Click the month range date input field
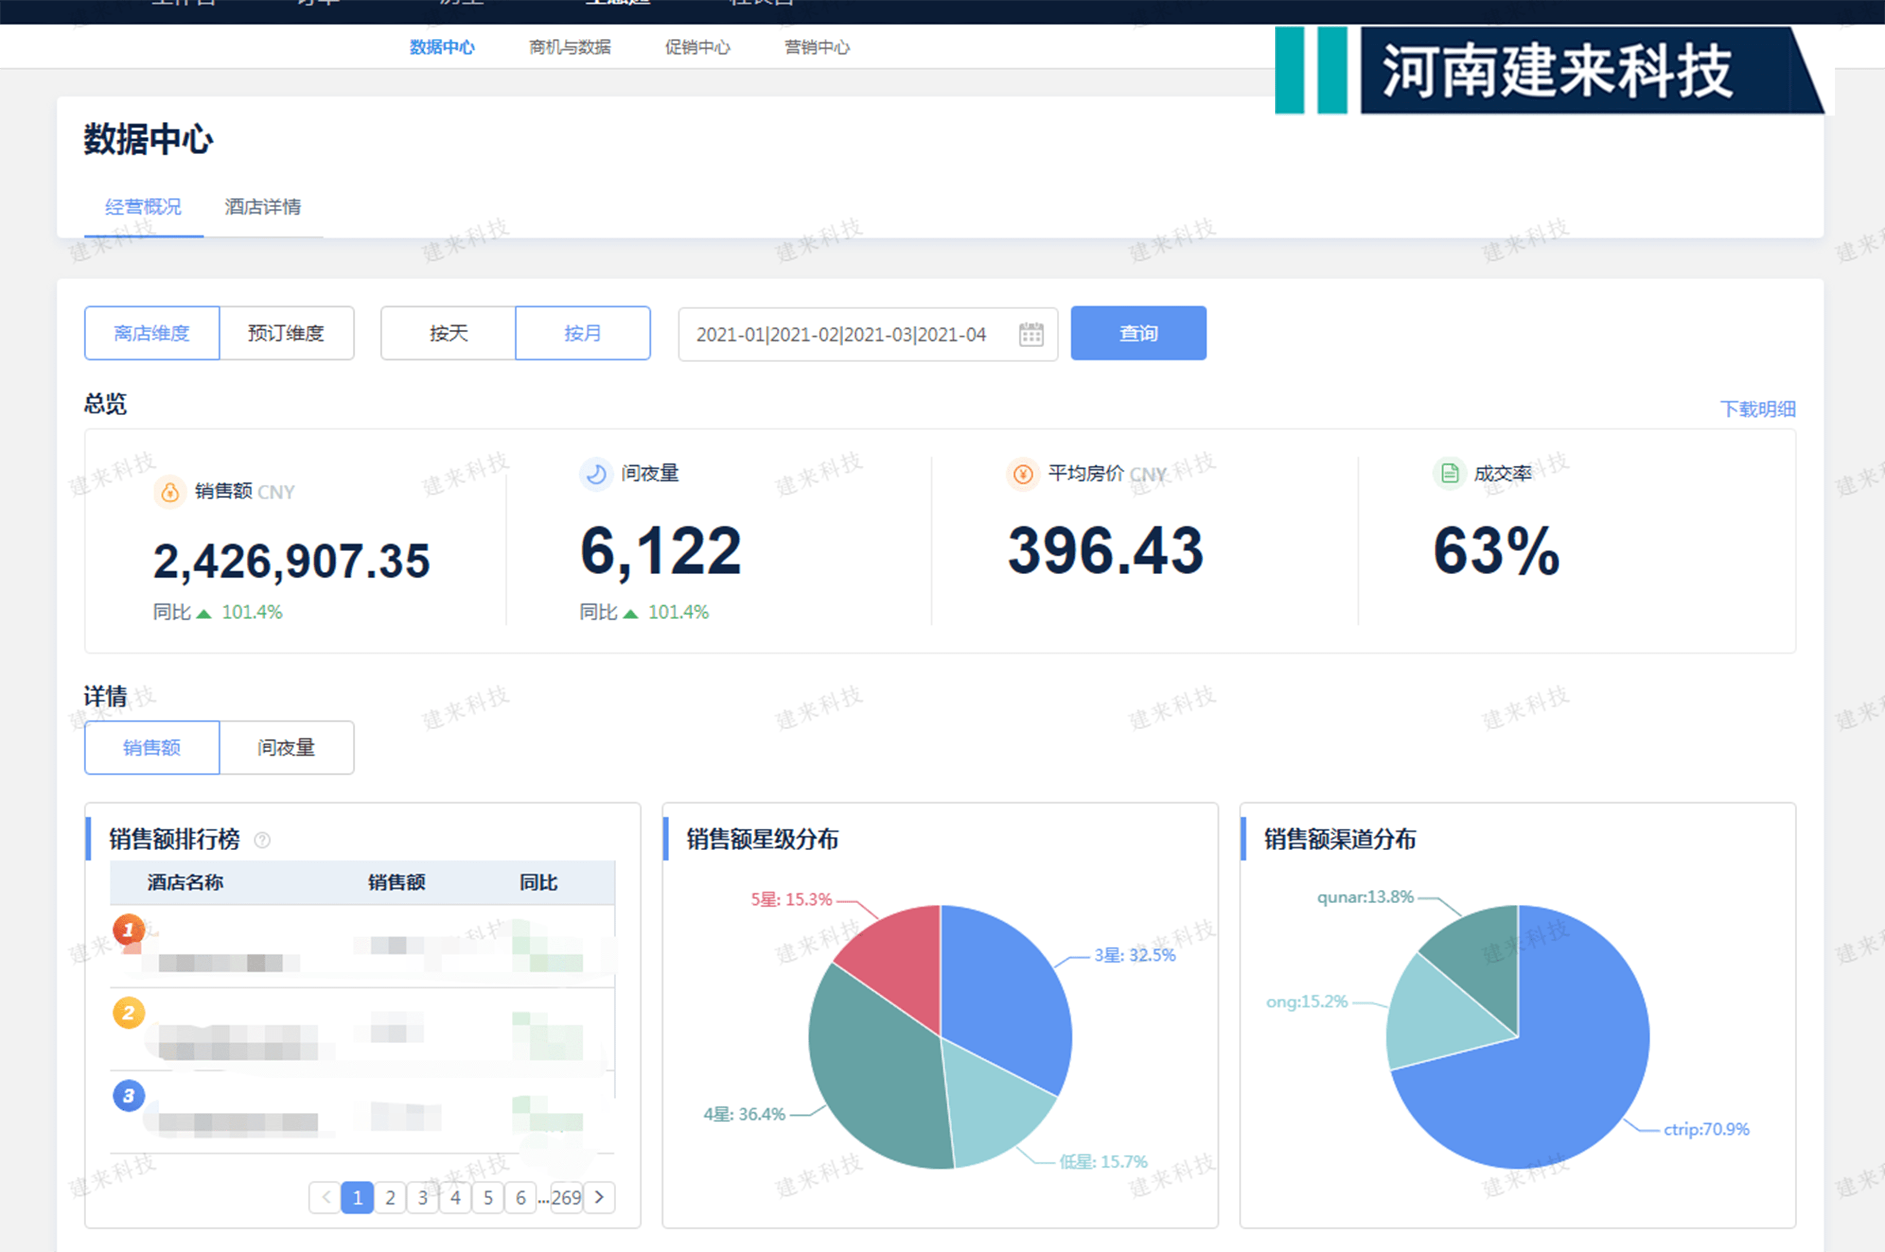Image resolution: width=1885 pixels, height=1252 pixels. pos(867,334)
